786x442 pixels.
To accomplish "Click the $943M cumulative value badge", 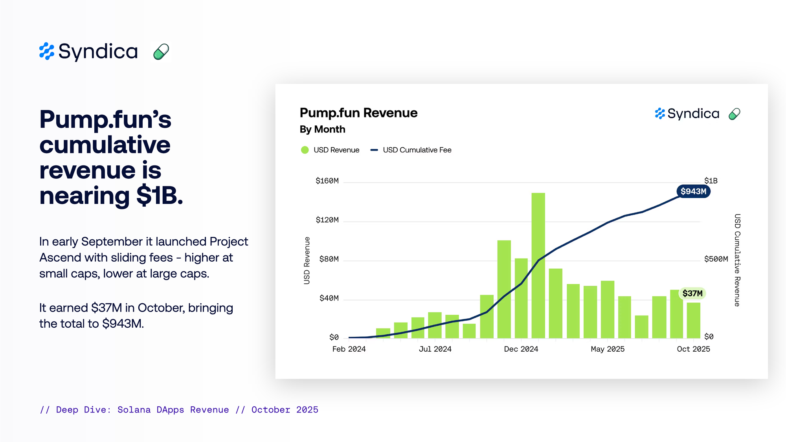I will [x=693, y=191].
